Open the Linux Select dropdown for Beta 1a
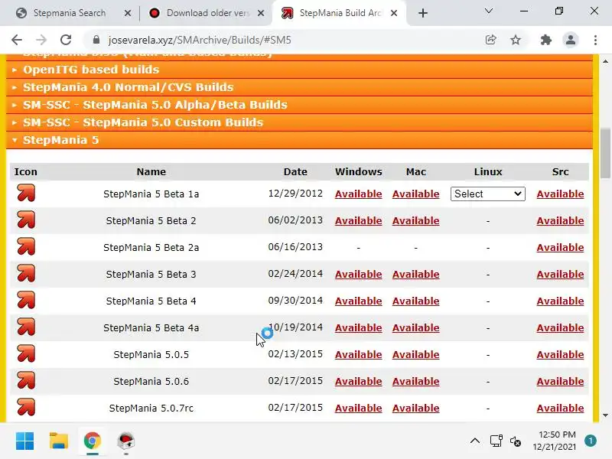The width and height of the screenshot is (612, 459). tap(487, 194)
